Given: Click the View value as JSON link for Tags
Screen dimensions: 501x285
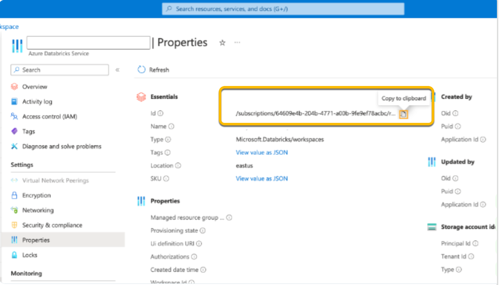Looking at the screenshot, I should click(x=262, y=152).
